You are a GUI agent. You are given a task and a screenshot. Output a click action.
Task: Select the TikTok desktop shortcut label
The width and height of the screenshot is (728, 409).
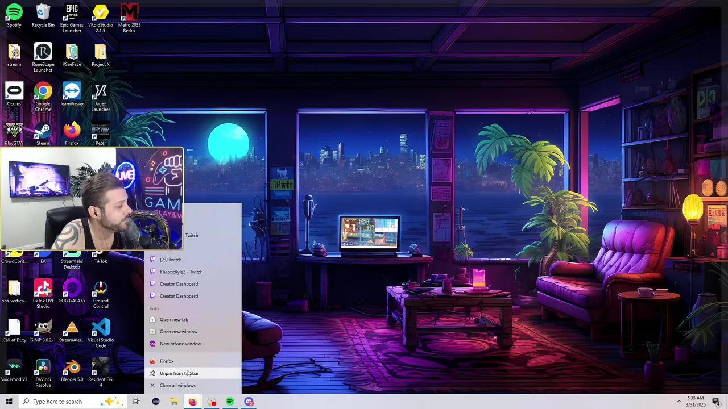pos(101,261)
